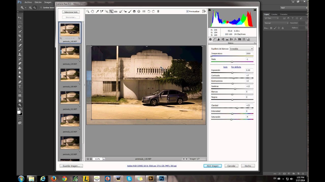This screenshot has height=182, width=325.
Task: Toggle the Previsualizar checkbox
Action: coord(187,11)
